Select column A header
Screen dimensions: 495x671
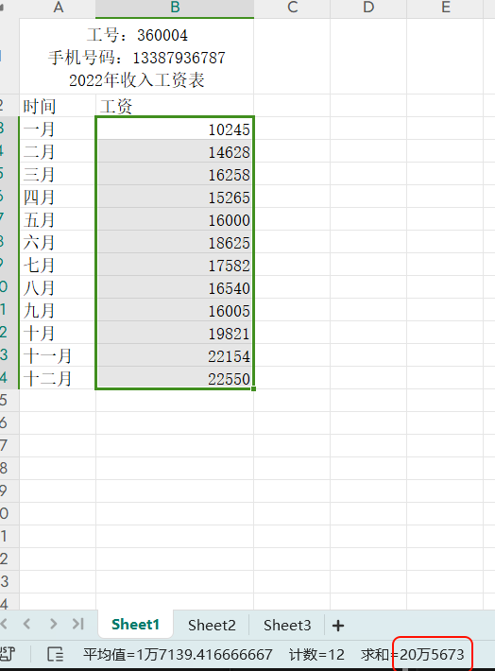point(58,8)
